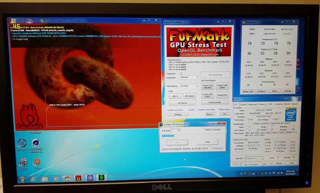Open the Resolution 800x600 dropdown
Screen dimensions: 320x193
189,77
